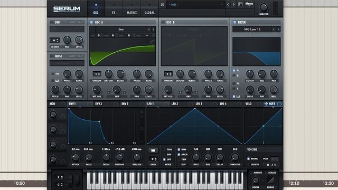Toggle MONO voicing
338x190 pixels.
tap(248, 159)
